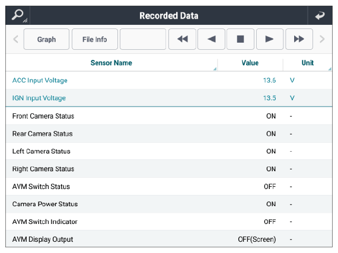
Task: Select the Left Camera Status row
Action: click(x=169, y=151)
